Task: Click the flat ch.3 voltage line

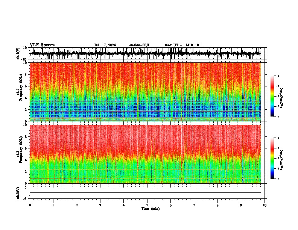Action: pyautogui.click(x=145, y=193)
